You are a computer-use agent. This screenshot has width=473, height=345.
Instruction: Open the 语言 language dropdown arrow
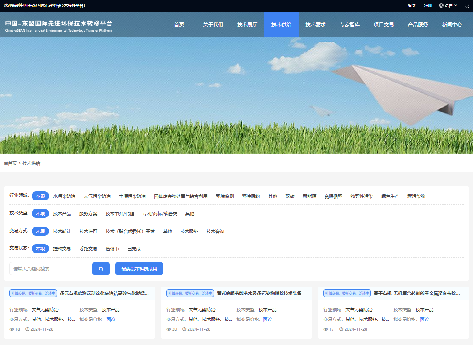click(456, 5)
